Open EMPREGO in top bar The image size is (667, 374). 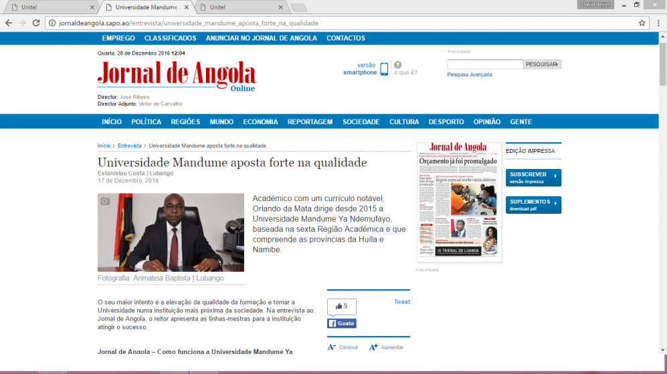point(118,38)
